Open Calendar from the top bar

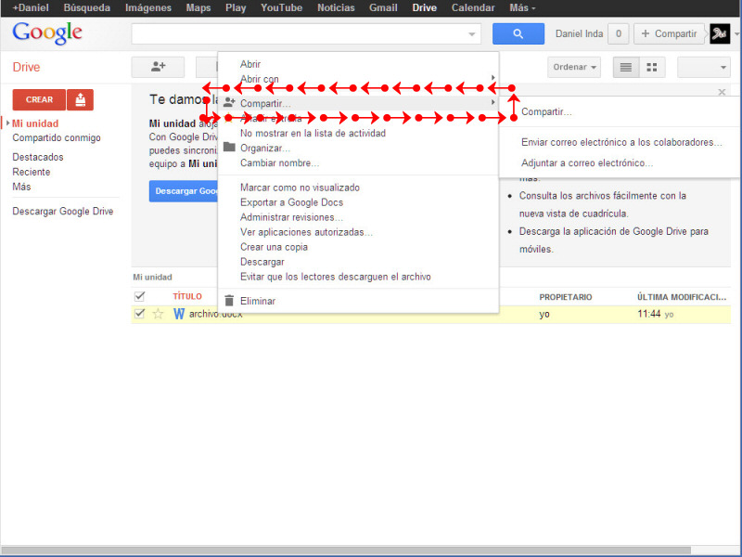point(473,8)
